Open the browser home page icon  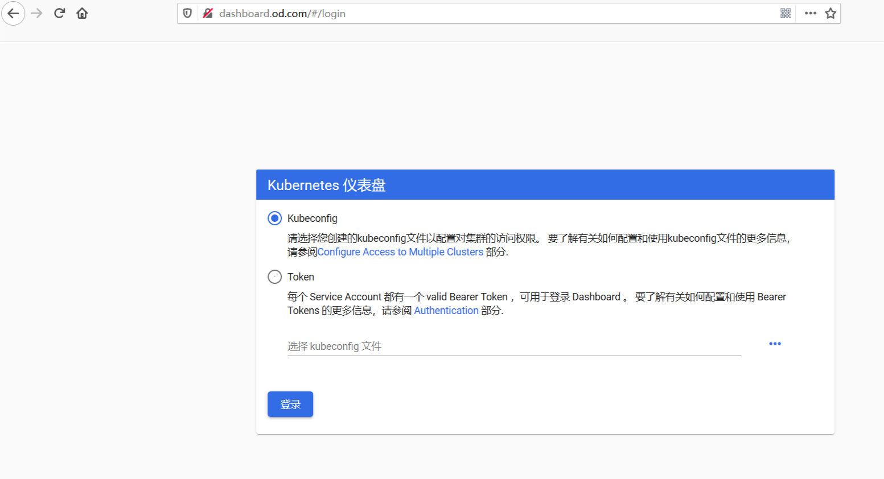pyautogui.click(x=82, y=13)
